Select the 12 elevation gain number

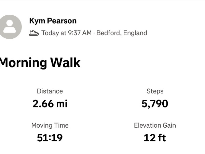pyautogui.click(x=149, y=138)
